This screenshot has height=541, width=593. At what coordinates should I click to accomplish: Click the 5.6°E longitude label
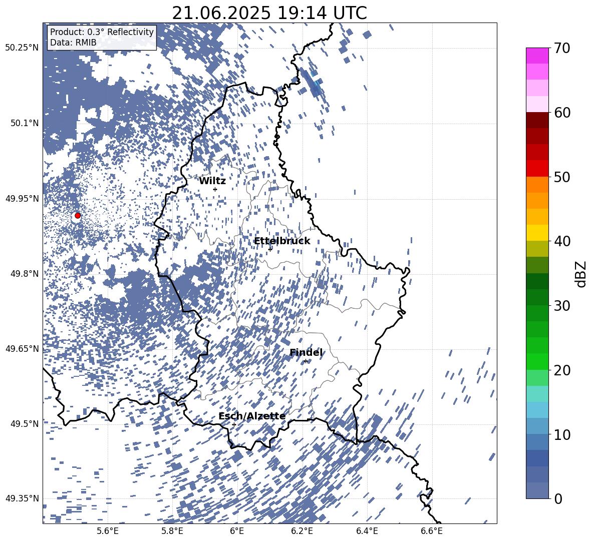108,531
